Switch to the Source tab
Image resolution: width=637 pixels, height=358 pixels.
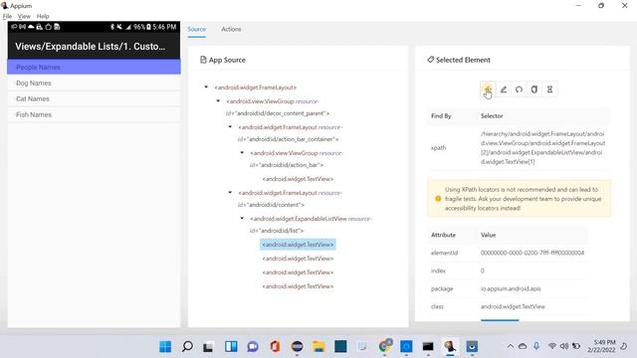197,29
